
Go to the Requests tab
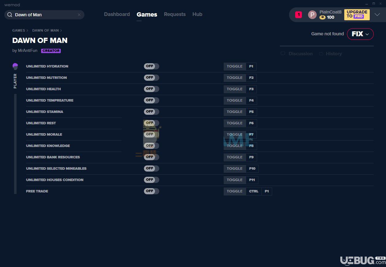[x=175, y=14]
